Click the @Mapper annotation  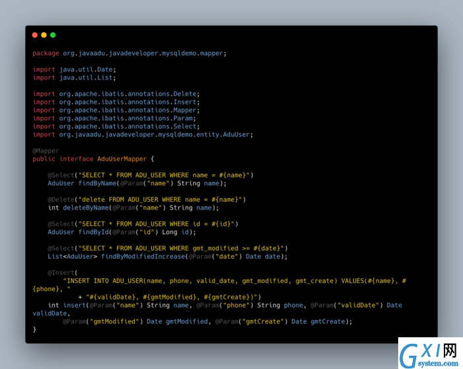pos(46,151)
